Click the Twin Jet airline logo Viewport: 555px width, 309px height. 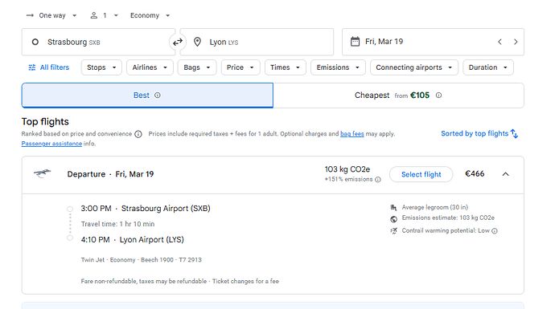pyautogui.click(x=42, y=173)
